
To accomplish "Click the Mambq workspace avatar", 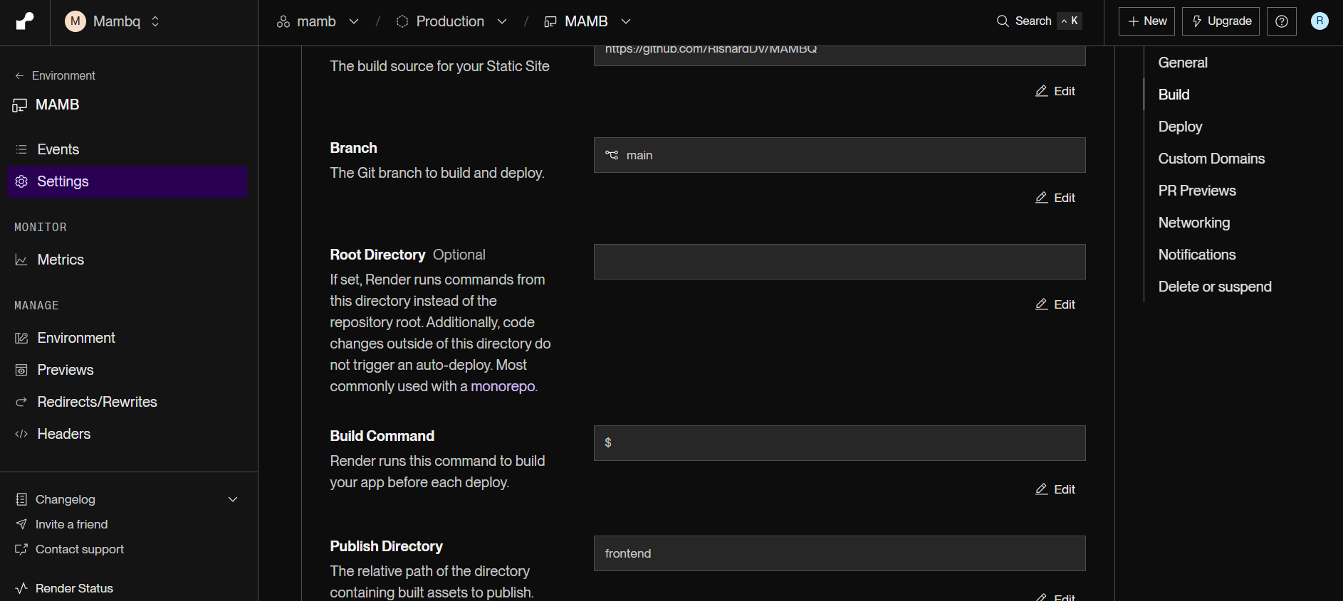I will [75, 21].
